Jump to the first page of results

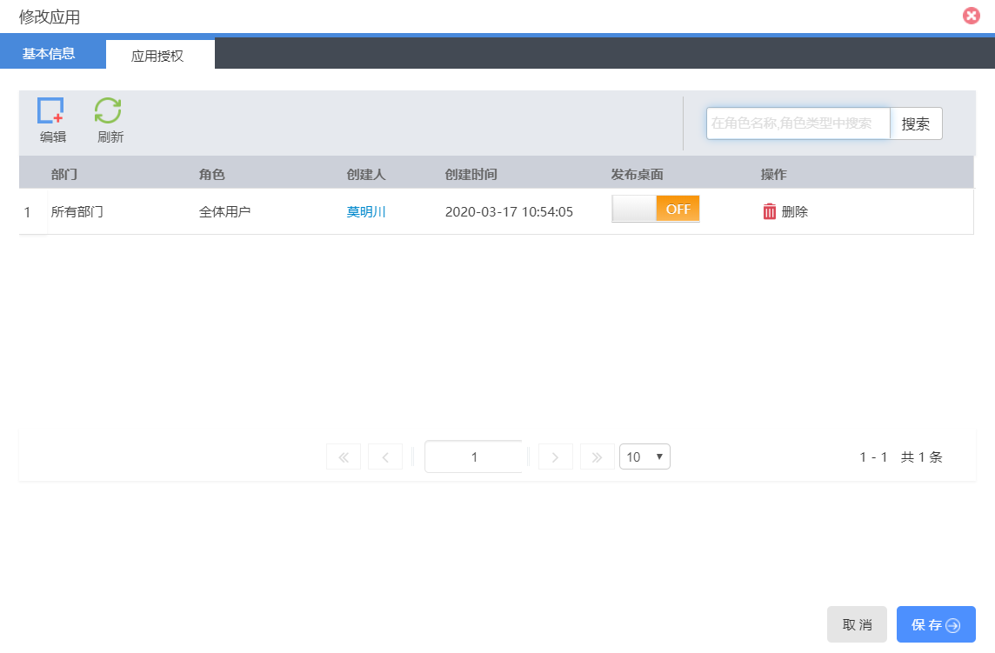[343, 457]
